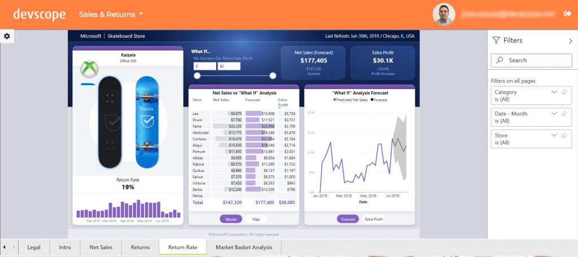Select the Tabular view button
Screen dimensions: 578x257
click(x=231, y=219)
